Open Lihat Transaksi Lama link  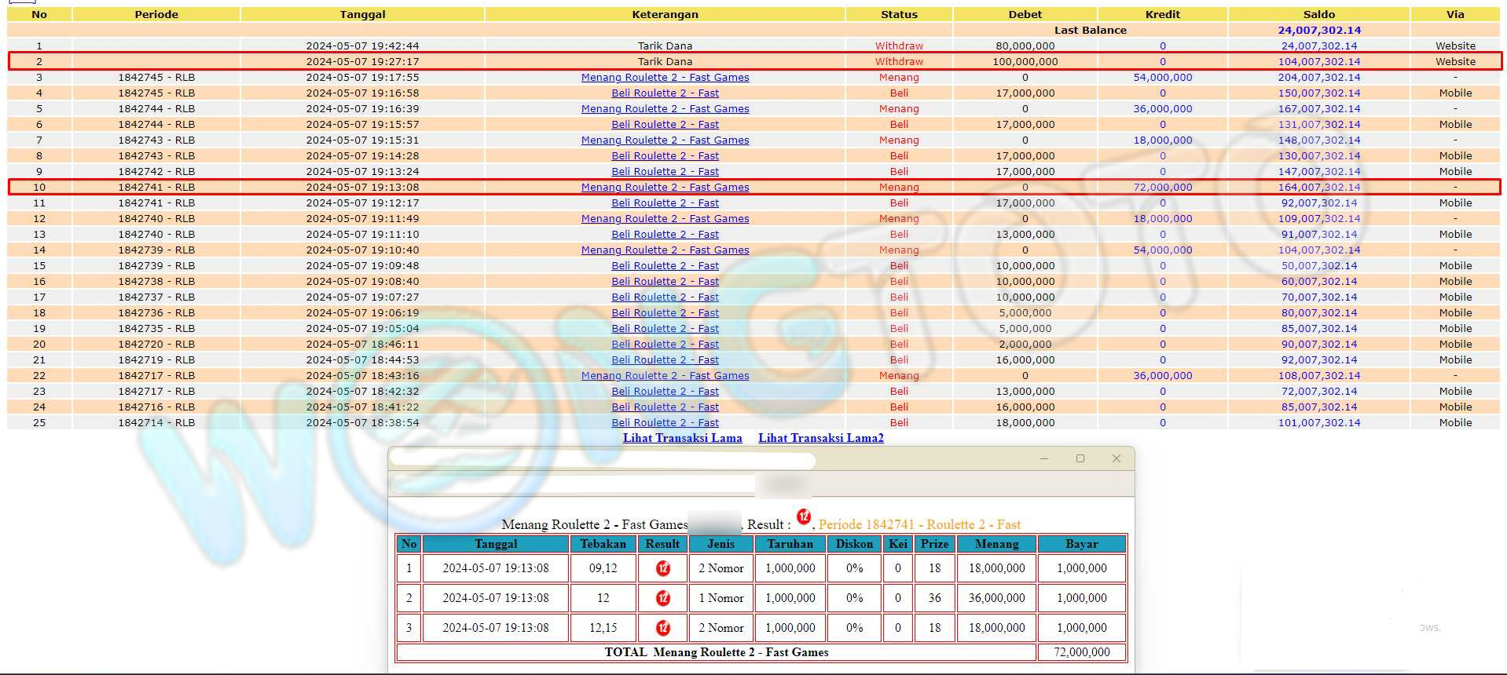682,438
